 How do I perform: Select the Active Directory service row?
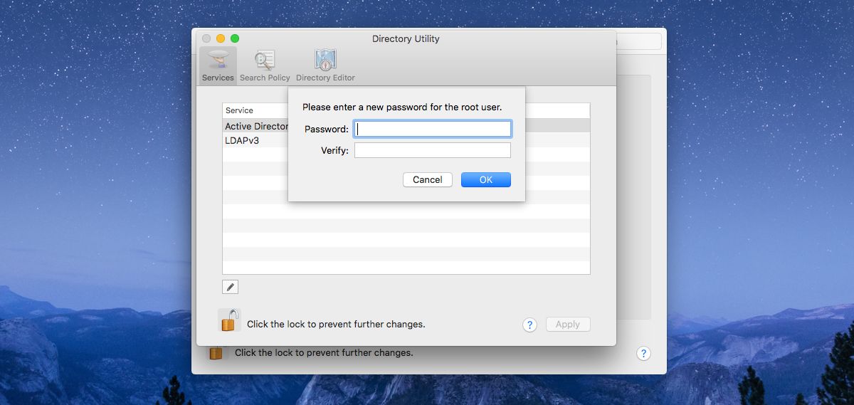pyautogui.click(x=406, y=126)
